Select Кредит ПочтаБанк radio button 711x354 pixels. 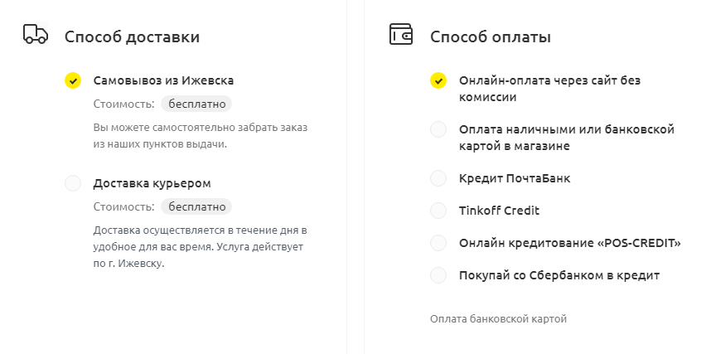pyautogui.click(x=438, y=178)
